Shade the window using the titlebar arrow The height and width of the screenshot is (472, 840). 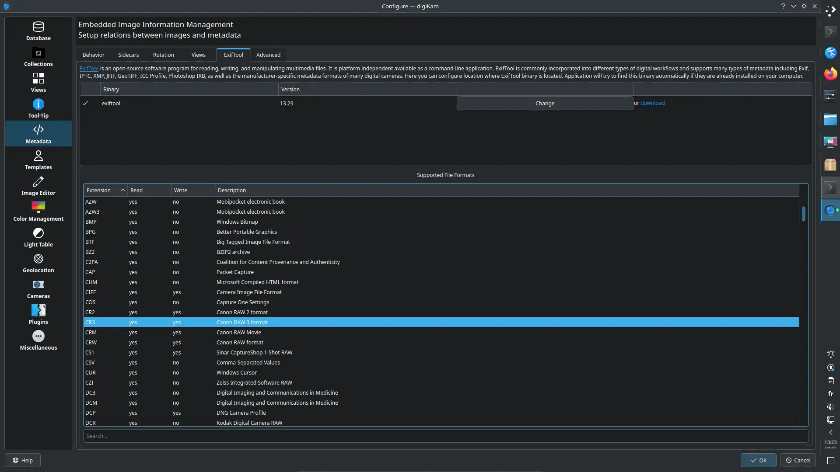point(794,6)
